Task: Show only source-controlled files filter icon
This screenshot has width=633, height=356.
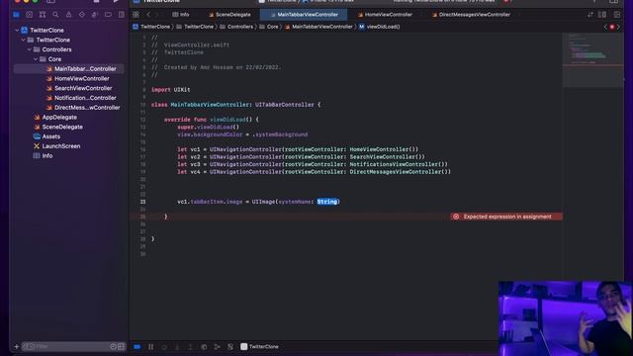Action: pyautogui.click(x=121, y=346)
